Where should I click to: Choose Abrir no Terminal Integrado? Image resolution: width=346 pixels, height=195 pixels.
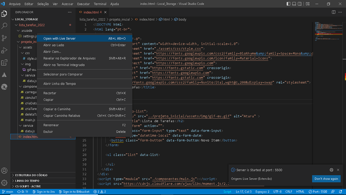click(84, 65)
